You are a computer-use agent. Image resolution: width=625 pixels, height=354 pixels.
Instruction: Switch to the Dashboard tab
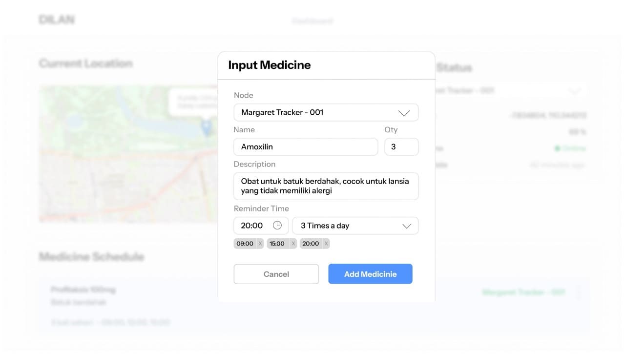[x=312, y=21]
